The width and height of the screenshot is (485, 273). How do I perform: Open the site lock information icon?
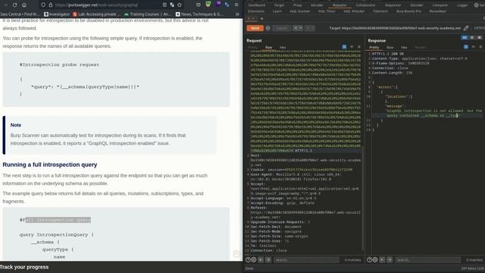click(x=51, y=5)
